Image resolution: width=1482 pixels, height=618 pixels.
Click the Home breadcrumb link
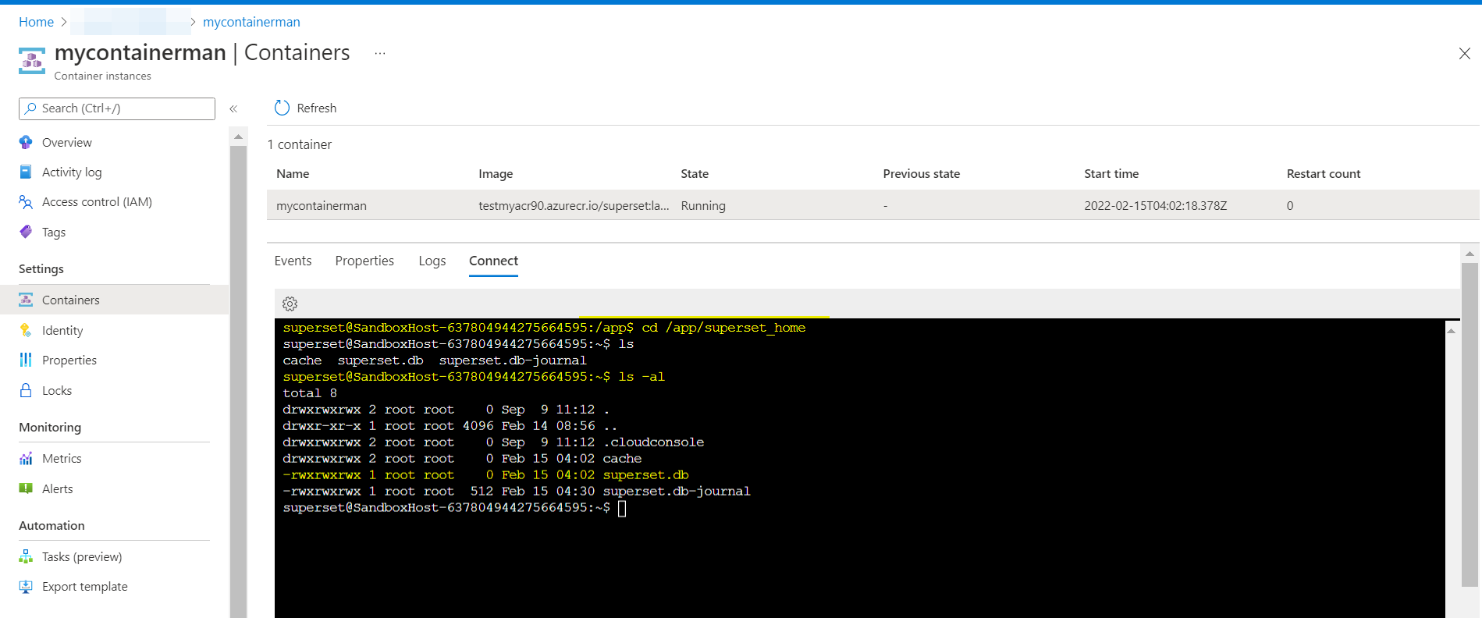(x=36, y=22)
